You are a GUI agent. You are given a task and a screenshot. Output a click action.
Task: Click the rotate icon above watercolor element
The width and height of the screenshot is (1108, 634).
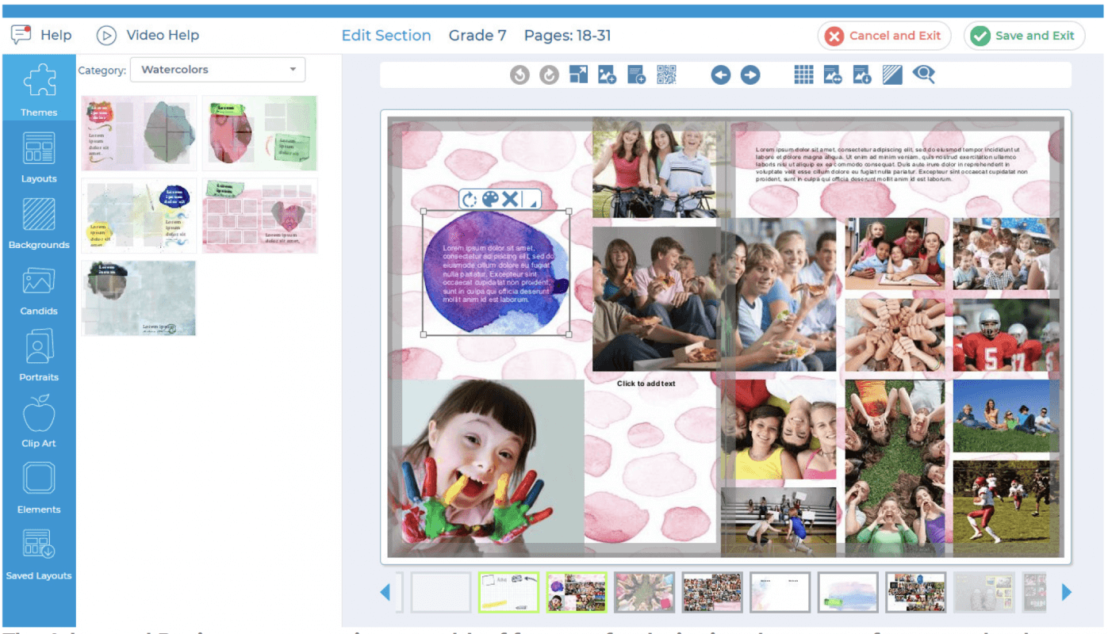point(470,199)
